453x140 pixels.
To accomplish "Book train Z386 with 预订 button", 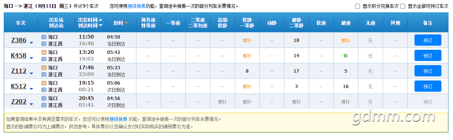I will (428, 40).
